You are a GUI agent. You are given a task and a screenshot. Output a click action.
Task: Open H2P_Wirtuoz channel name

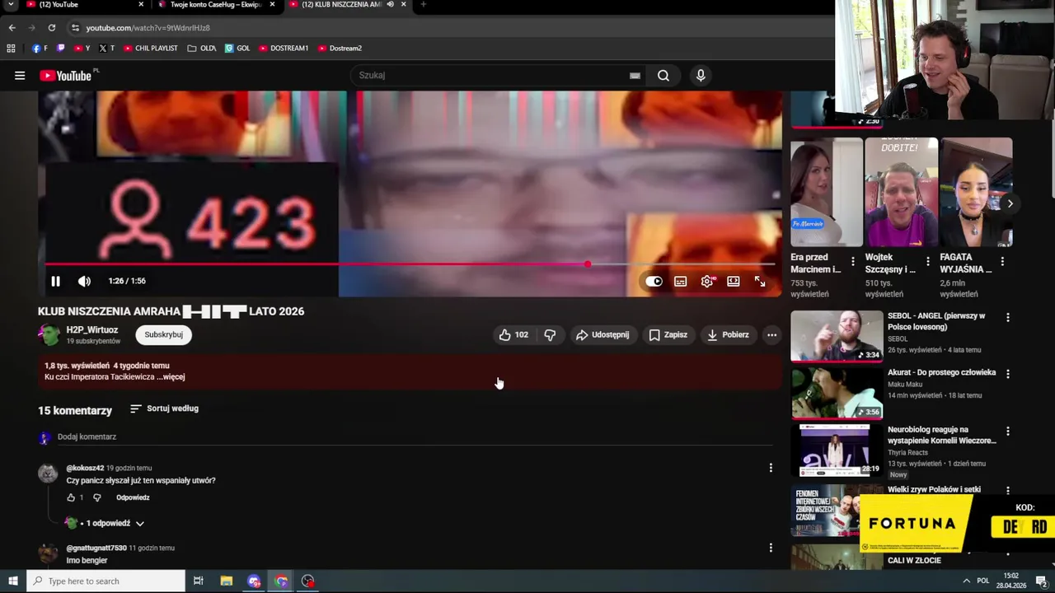(x=91, y=329)
